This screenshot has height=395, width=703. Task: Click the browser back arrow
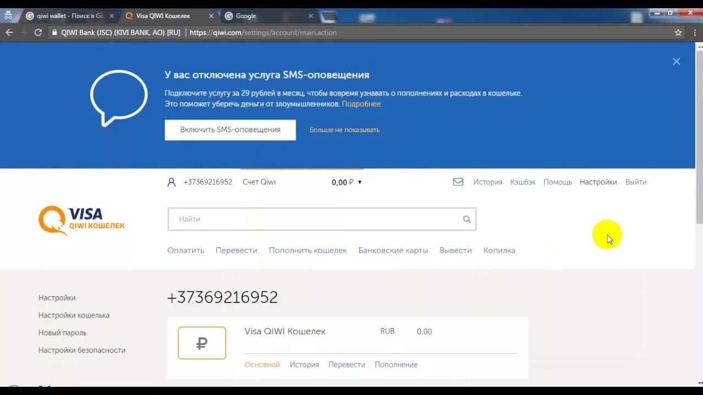9,32
